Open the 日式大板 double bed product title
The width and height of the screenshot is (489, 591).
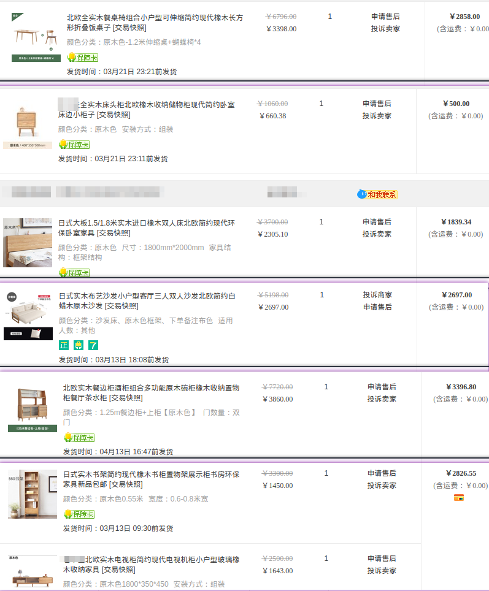pyautogui.click(x=146, y=227)
